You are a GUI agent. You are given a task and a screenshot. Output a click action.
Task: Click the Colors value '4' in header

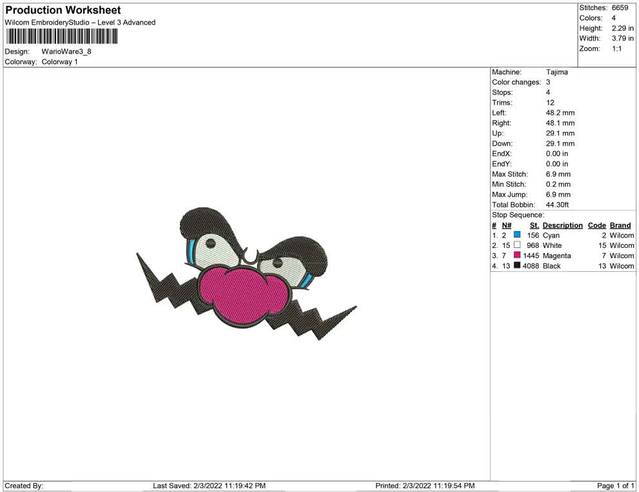click(x=613, y=18)
